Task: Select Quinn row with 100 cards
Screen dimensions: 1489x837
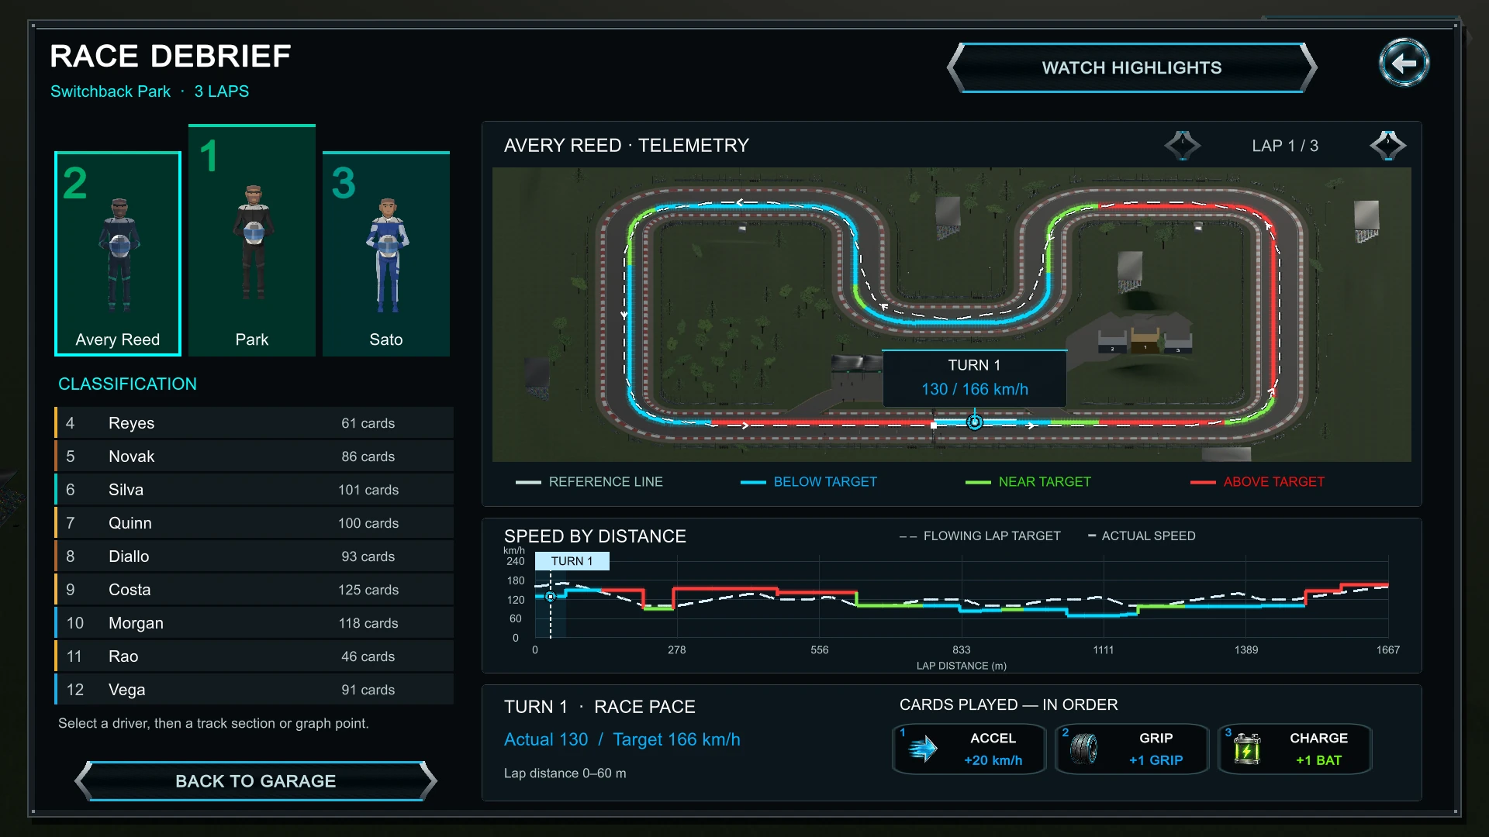Action: click(x=254, y=523)
